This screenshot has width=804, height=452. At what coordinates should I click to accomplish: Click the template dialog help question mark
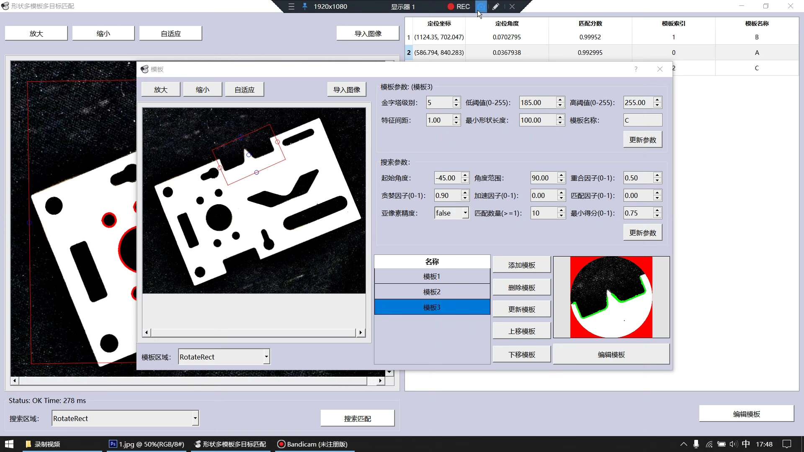click(636, 69)
